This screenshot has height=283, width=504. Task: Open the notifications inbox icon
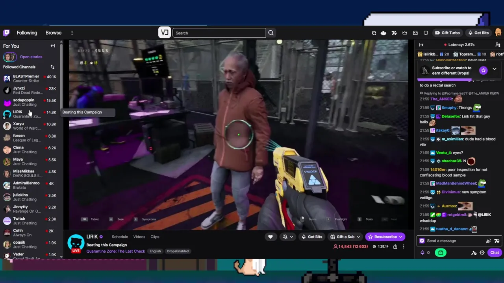(x=415, y=33)
